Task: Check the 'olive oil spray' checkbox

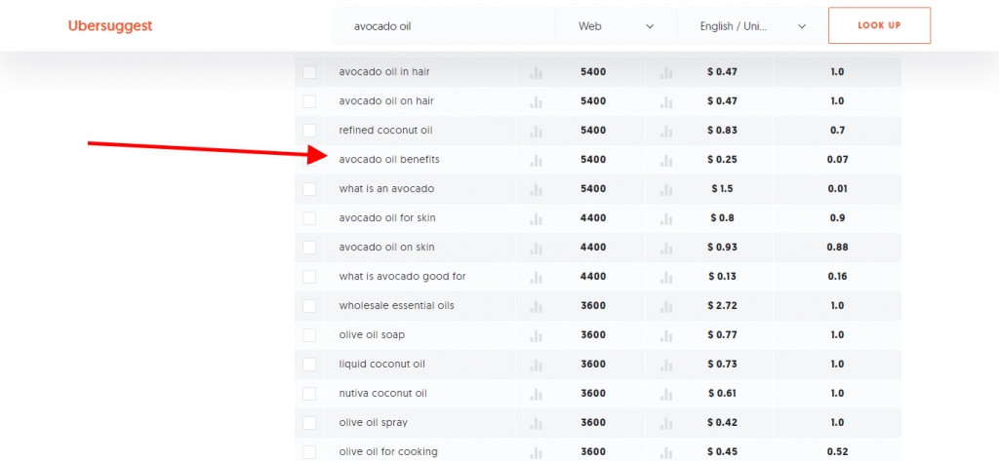Action: tap(309, 423)
